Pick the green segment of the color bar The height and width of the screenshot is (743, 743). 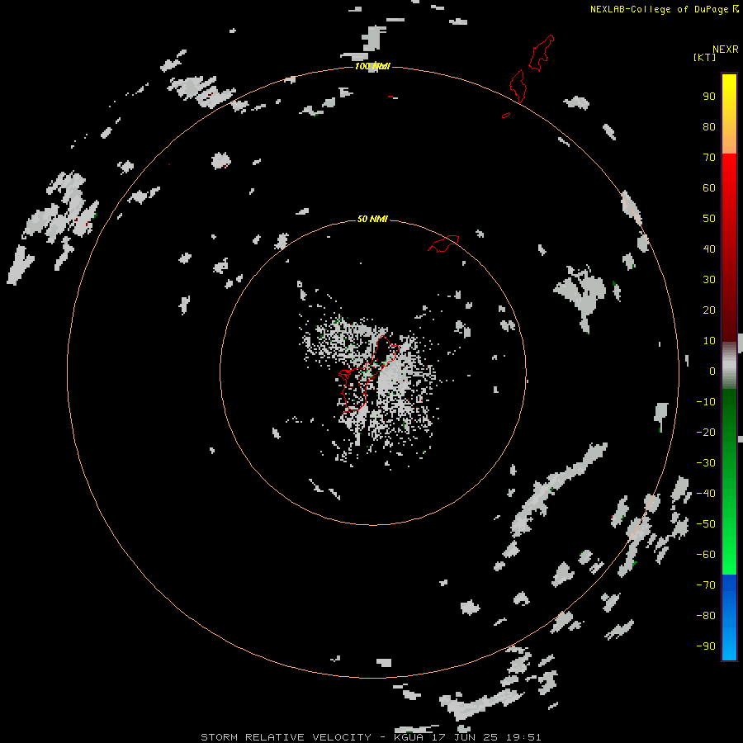(729, 482)
